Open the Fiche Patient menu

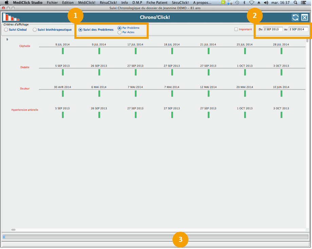tap(157, 2)
